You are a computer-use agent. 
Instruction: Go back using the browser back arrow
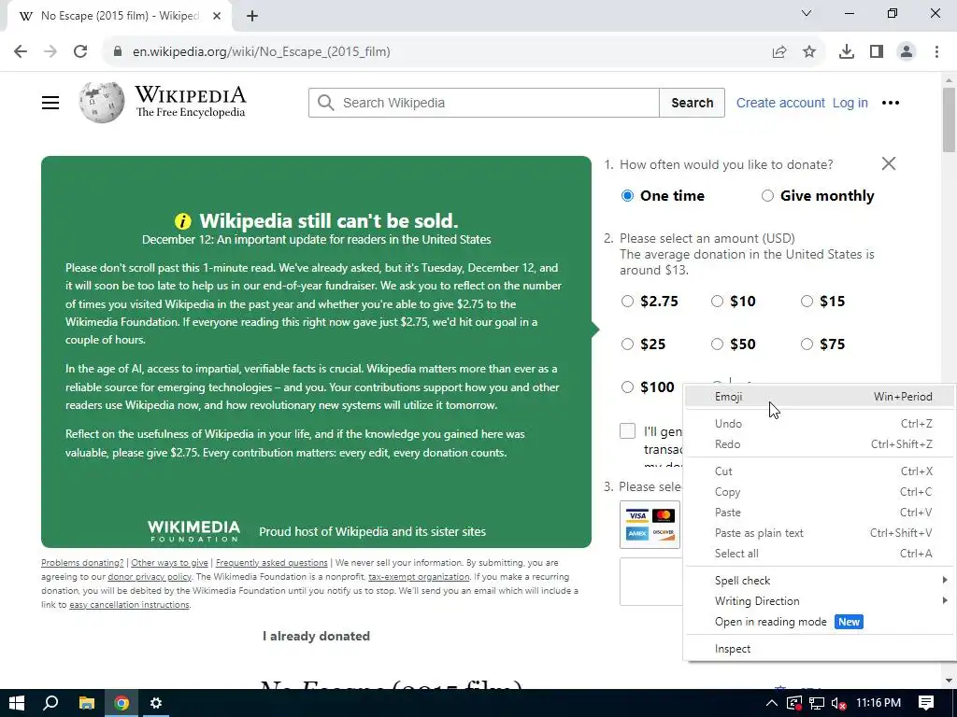(x=21, y=51)
